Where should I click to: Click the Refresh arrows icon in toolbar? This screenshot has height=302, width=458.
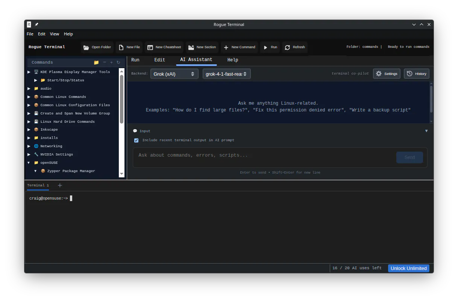click(287, 47)
